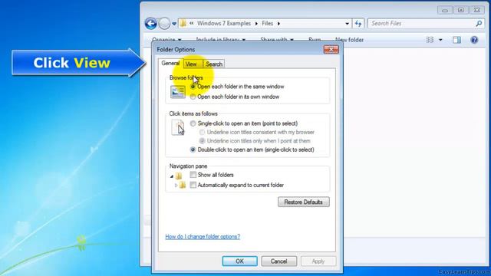This screenshot has height=276, width=491.
Task: Minimize the Explorer window
Action: (445, 10)
